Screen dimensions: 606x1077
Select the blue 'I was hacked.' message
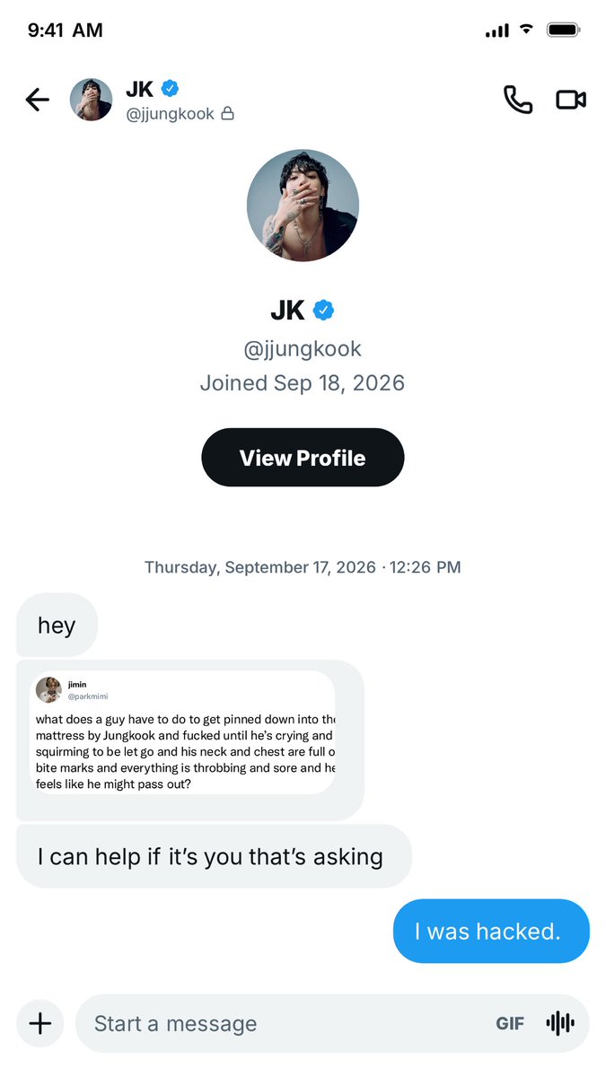[491, 932]
